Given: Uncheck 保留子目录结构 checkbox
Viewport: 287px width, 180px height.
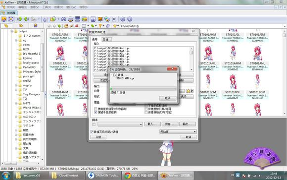Looking at the screenshot, I should coord(96,112).
